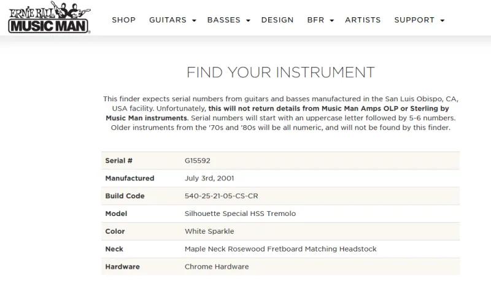491x281 pixels.
Task: Go to the DESIGN page
Action: click(x=277, y=20)
